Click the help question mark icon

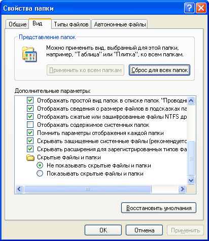point(189,8)
